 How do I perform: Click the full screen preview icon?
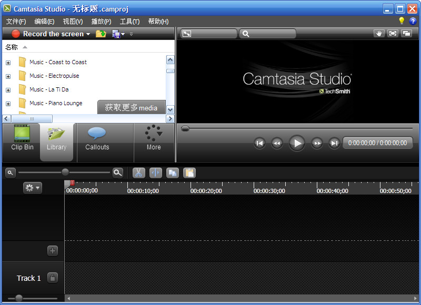(x=393, y=34)
